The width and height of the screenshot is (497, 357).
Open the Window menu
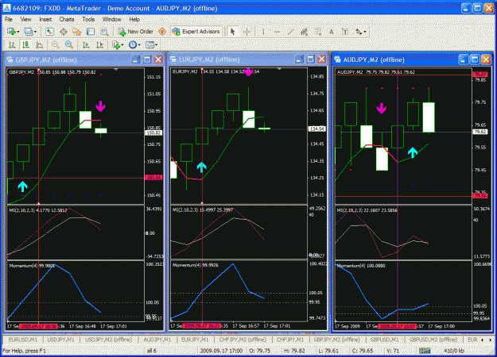(111, 19)
